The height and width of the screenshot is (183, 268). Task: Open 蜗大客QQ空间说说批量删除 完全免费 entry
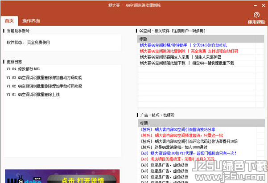click(189, 51)
